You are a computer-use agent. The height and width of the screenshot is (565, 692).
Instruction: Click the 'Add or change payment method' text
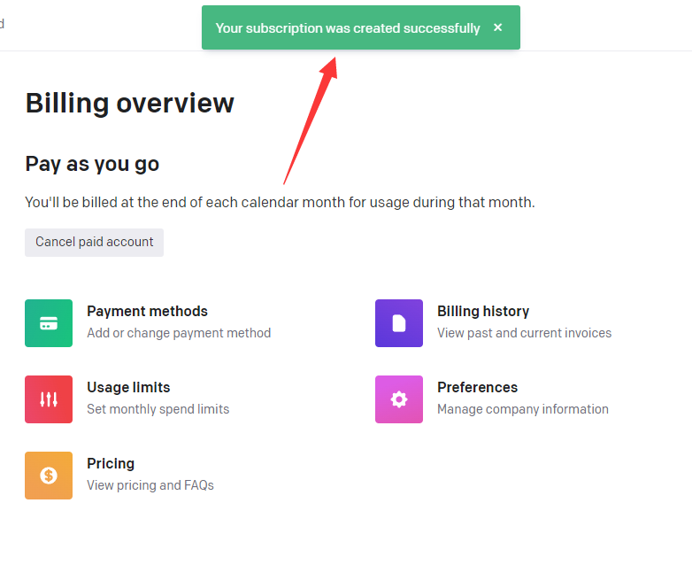pyautogui.click(x=179, y=333)
